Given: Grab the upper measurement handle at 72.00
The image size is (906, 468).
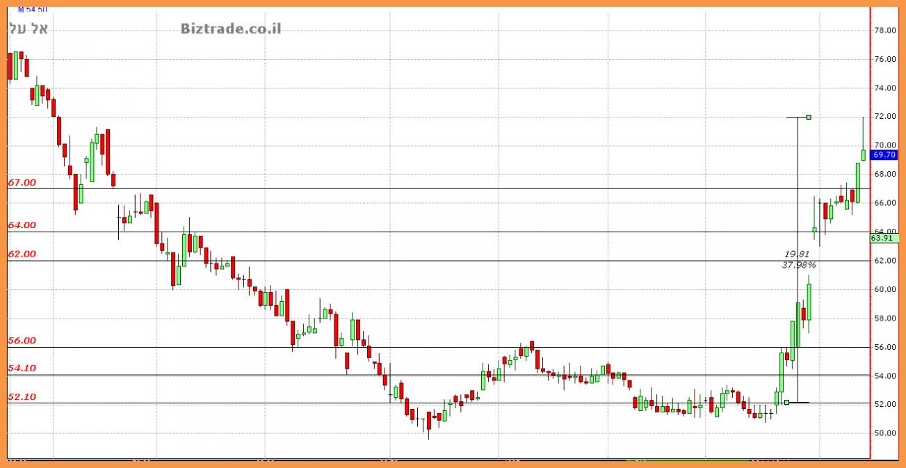Looking at the screenshot, I should coord(809,117).
